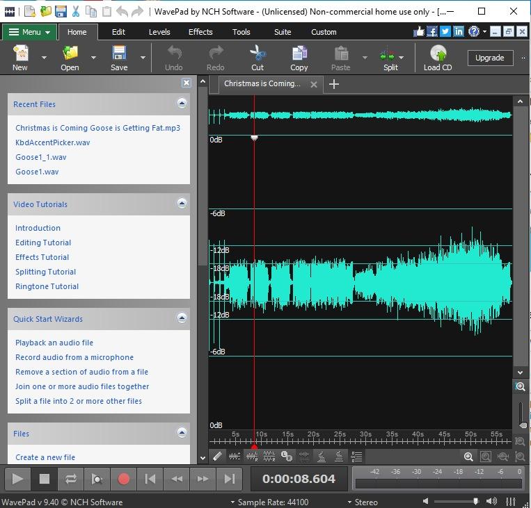Click the Twitter share icon

tap(445, 32)
